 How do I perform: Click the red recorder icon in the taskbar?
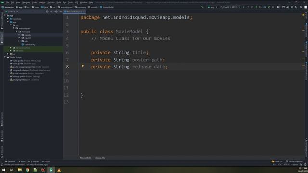pos(43,170)
